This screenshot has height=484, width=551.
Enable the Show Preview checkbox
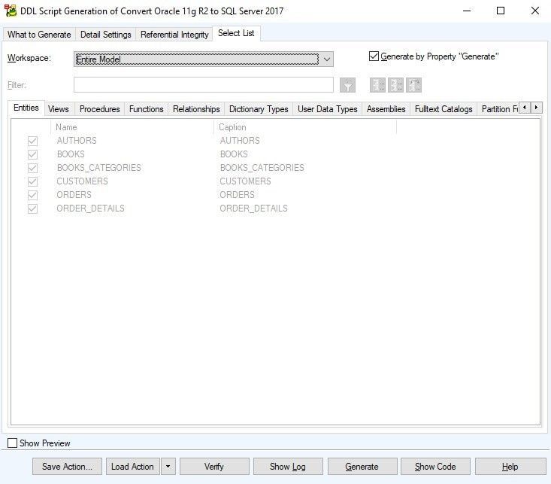pyautogui.click(x=12, y=443)
